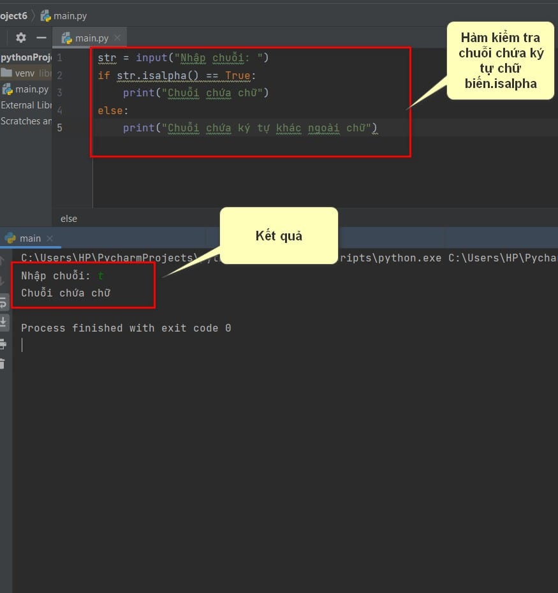
Task: Click the up arrow in the run toolbar
Action: pos(3,260)
